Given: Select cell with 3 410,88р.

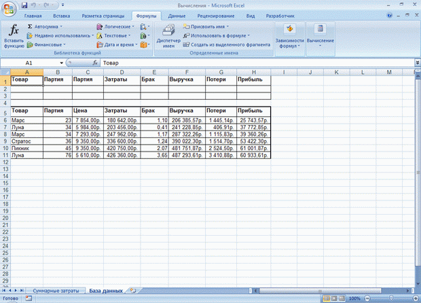Looking at the screenshot, I should (x=221, y=156).
